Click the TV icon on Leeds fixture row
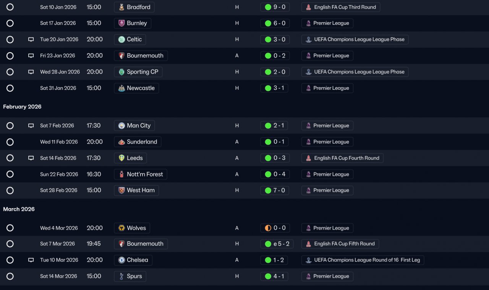This screenshot has width=489, height=290. [x=31, y=158]
